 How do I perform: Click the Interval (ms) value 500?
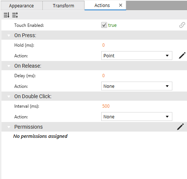pos(106,106)
